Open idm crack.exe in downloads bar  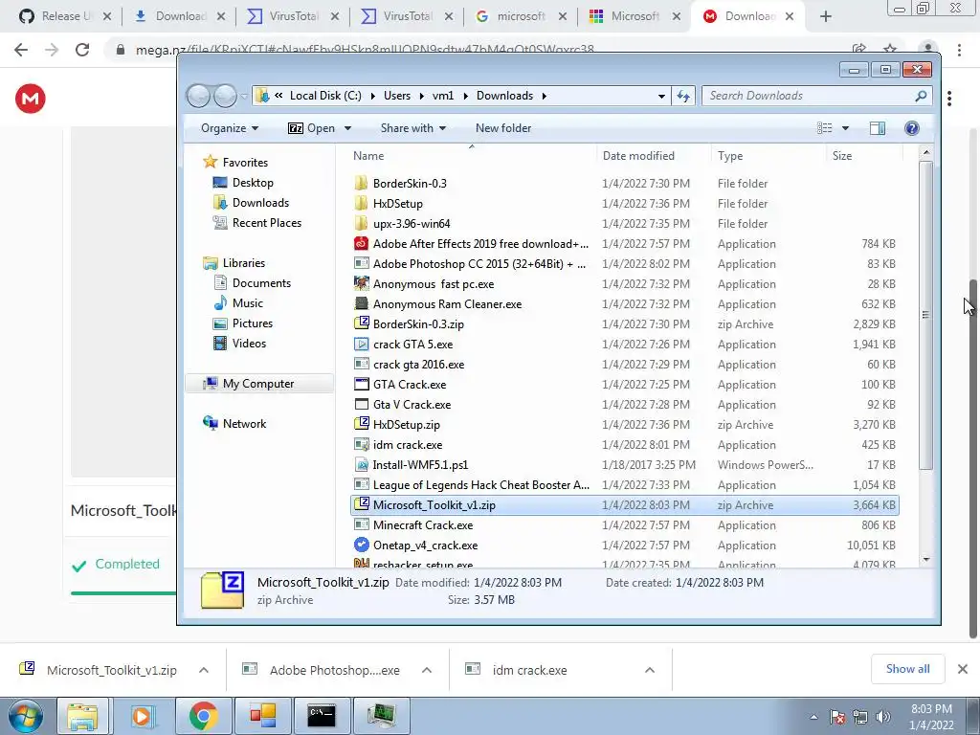click(529, 670)
